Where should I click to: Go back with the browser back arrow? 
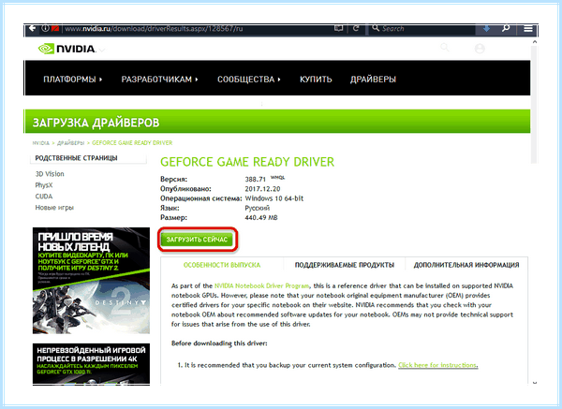[x=32, y=28]
